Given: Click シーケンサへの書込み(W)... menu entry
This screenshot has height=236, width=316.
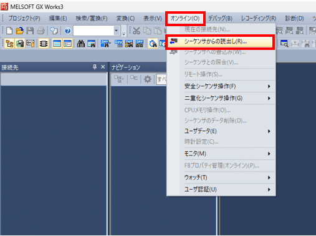Looking at the screenshot, I should tap(221, 52).
